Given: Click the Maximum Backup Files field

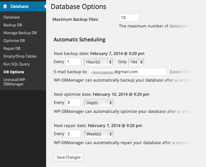Looking at the screenshot, I should click(x=129, y=18).
